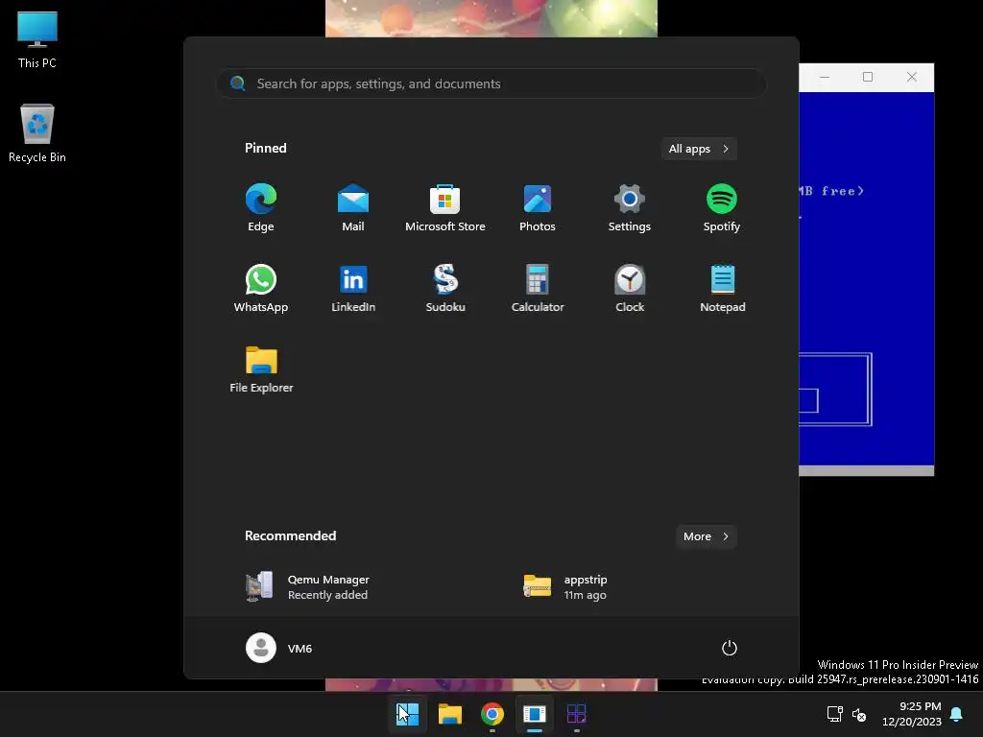
Task: Close the background blue window
Action: pyautogui.click(x=912, y=77)
